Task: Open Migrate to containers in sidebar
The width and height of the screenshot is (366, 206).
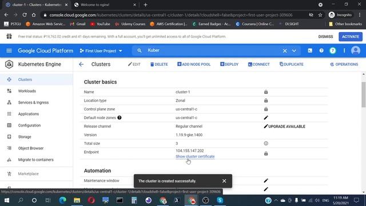Action: 37,160
